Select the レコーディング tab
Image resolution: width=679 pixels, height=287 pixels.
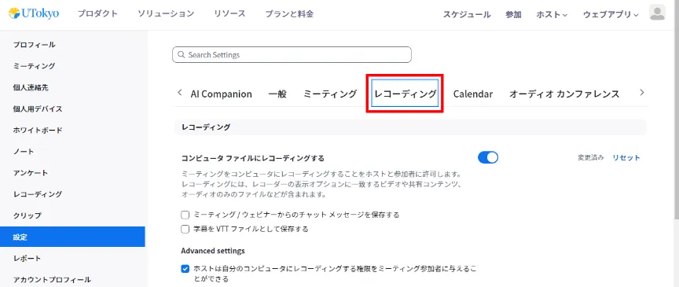[405, 94]
